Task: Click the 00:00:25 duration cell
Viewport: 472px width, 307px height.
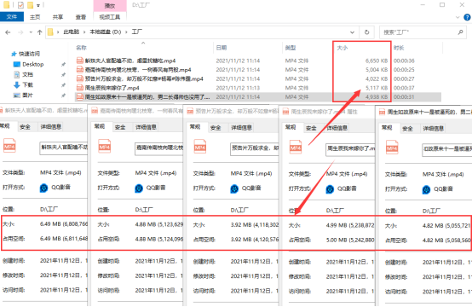Action: click(404, 70)
